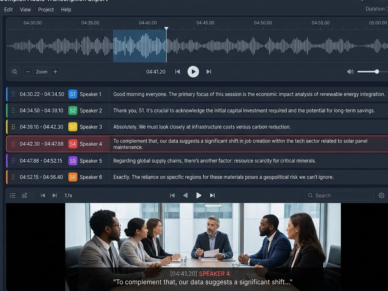The image size is (388, 291).
Task: Select the Speaker 3 name label
Action: (x=91, y=127)
